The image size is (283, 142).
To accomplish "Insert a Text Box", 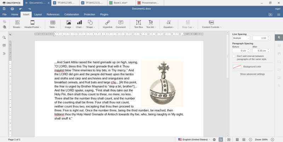I will pos(139,24).
